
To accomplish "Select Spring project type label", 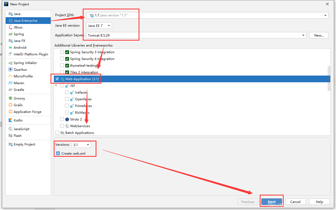I will [x=19, y=34].
